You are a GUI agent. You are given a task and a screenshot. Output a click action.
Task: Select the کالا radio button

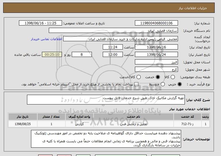pyautogui.click(x=173, y=77)
